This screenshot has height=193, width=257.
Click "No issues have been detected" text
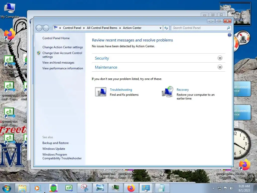123,46
